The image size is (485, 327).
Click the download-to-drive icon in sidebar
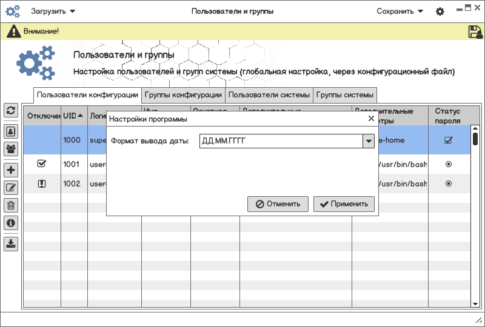[x=11, y=243]
